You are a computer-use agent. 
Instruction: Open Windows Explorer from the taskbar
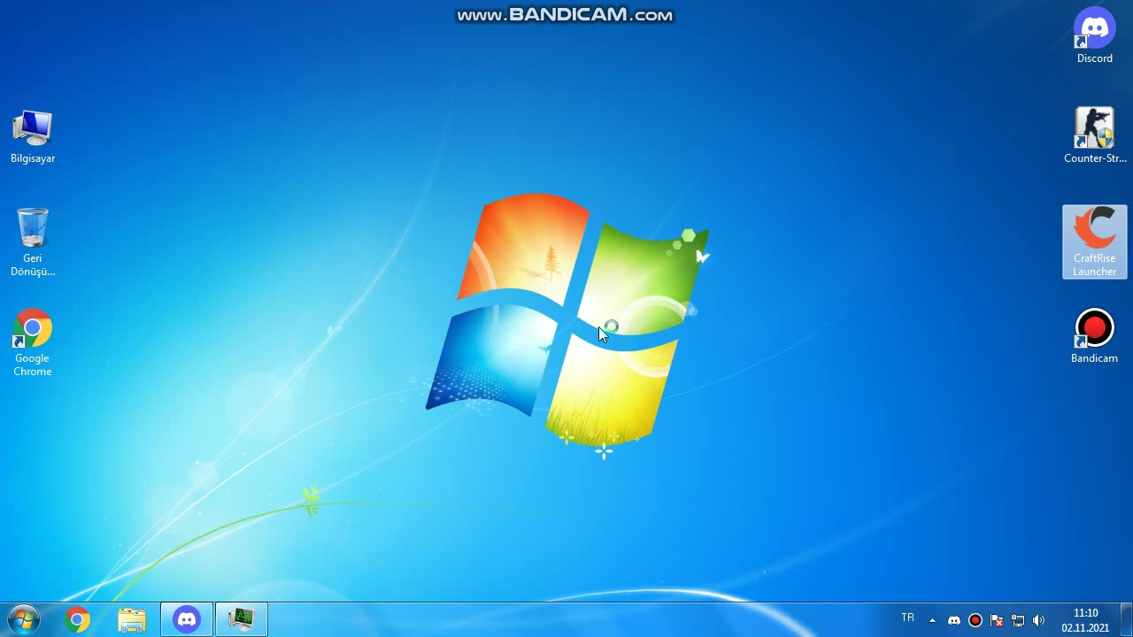pyautogui.click(x=132, y=619)
